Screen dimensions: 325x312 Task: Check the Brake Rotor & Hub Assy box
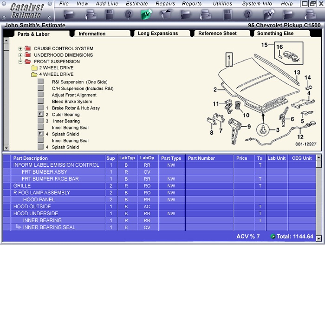(40, 108)
